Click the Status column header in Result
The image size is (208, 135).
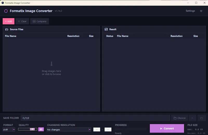(109, 36)
